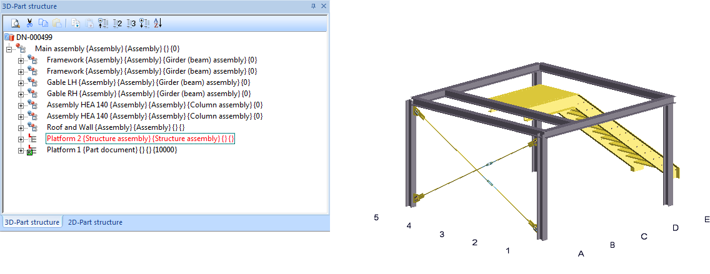
Task: Expand the Platform 2 node
Action: click(x=21, y=140)
